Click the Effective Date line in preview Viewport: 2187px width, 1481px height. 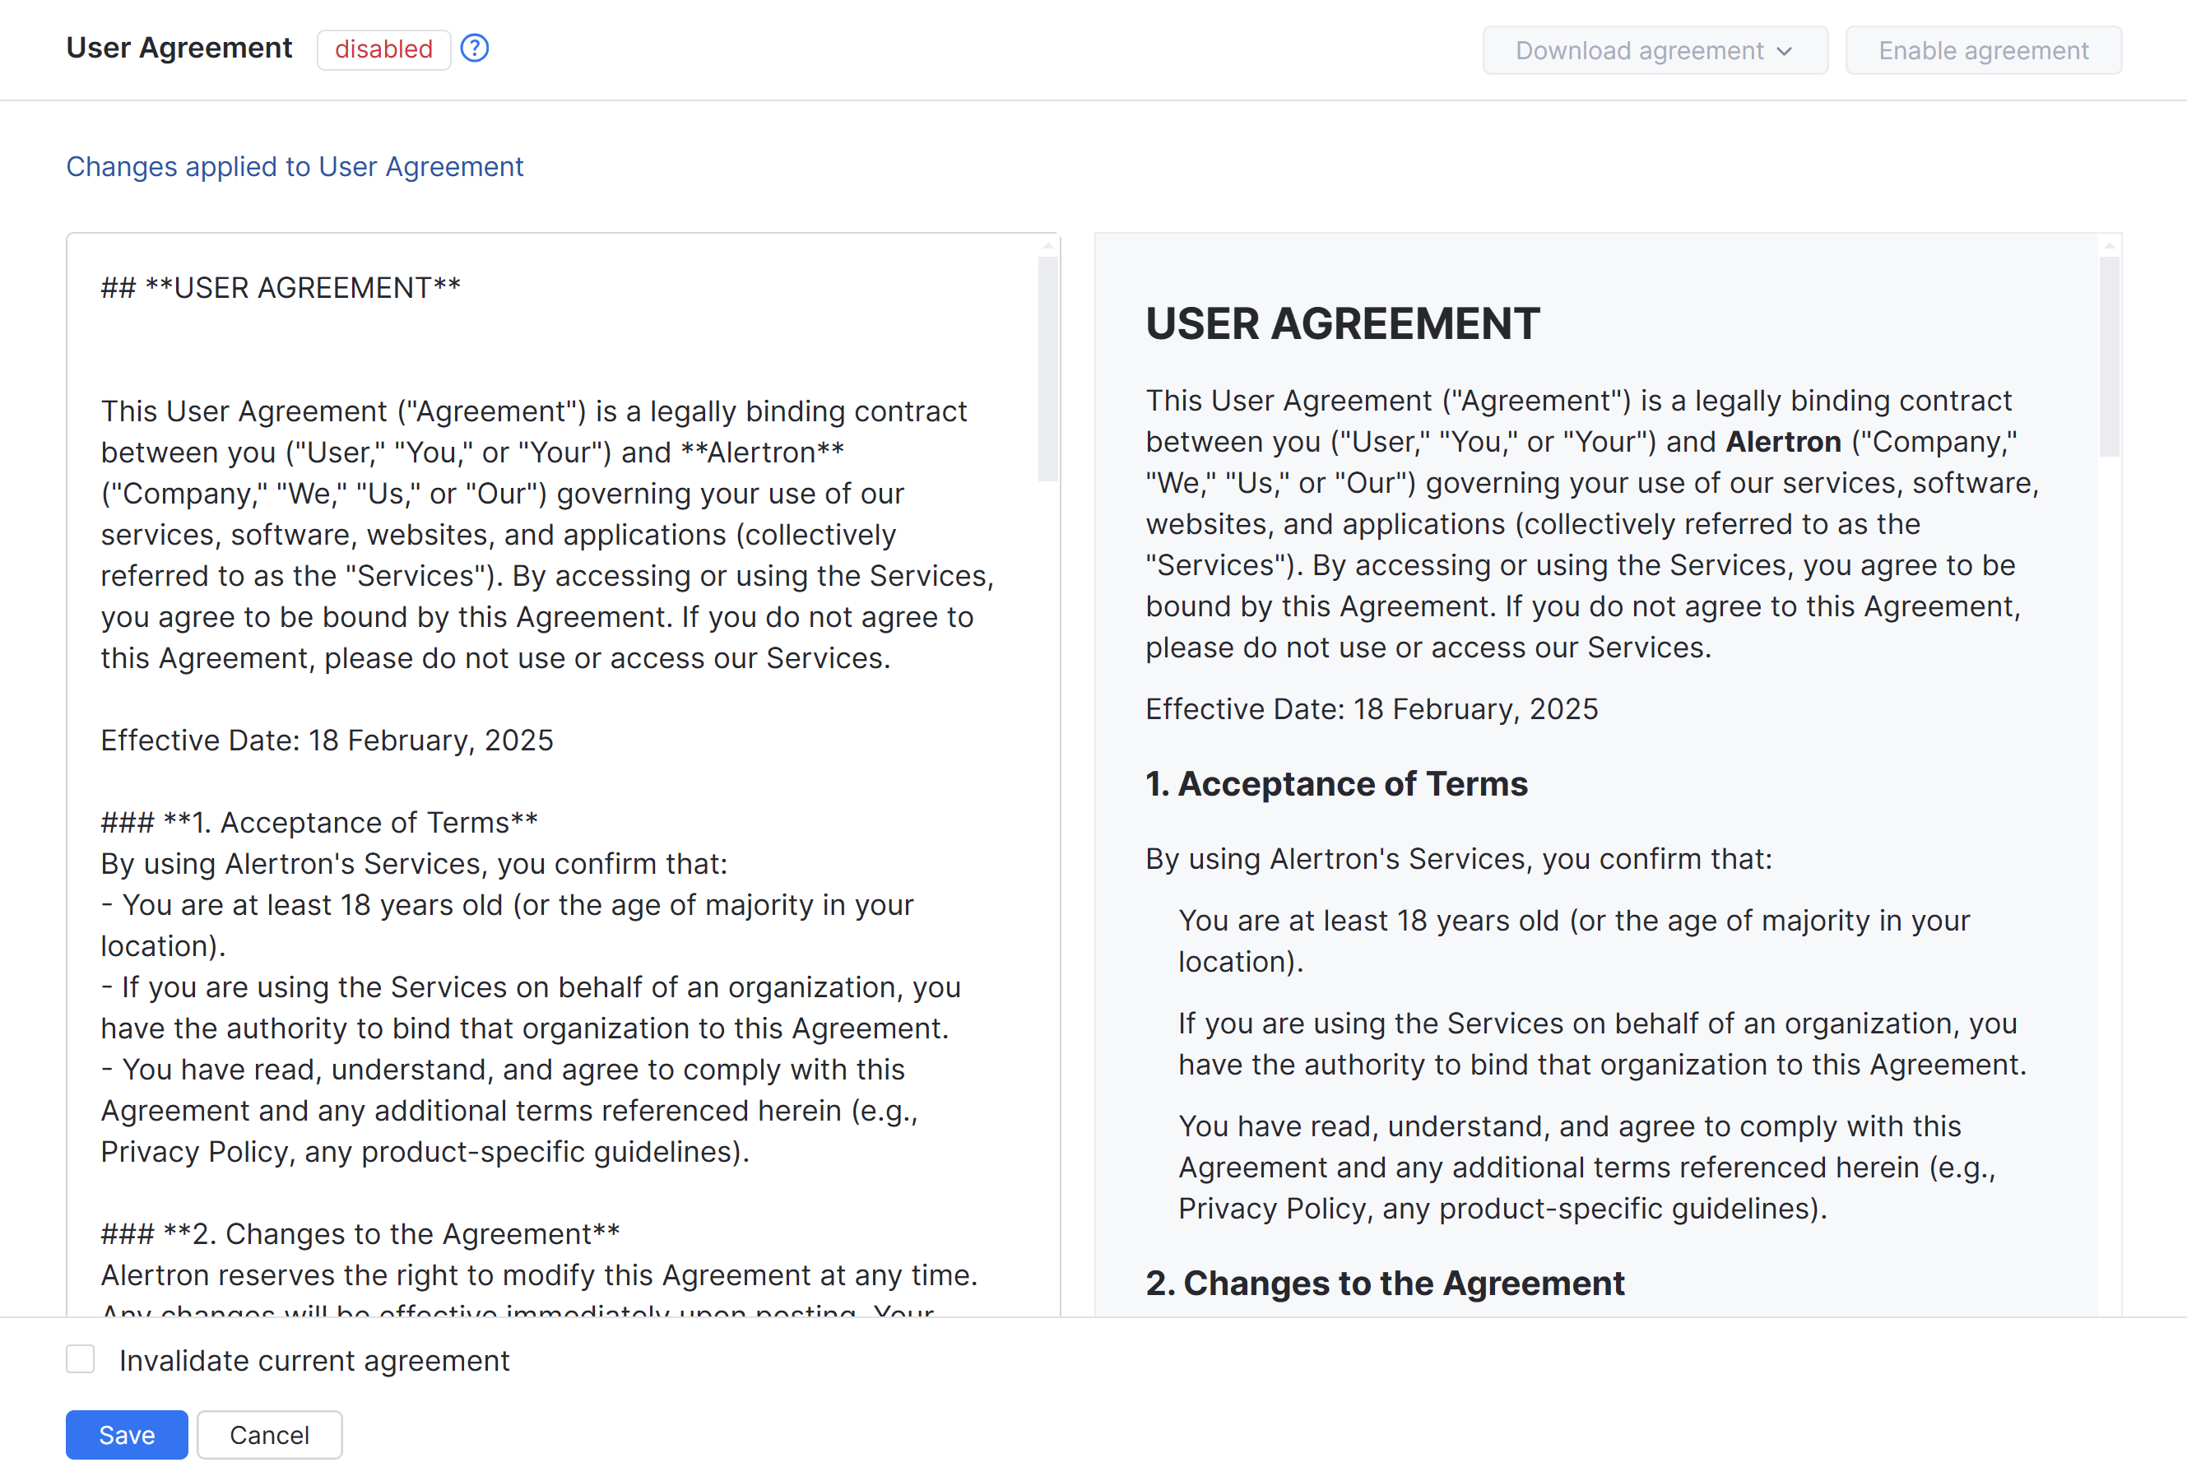(1371, 708)
